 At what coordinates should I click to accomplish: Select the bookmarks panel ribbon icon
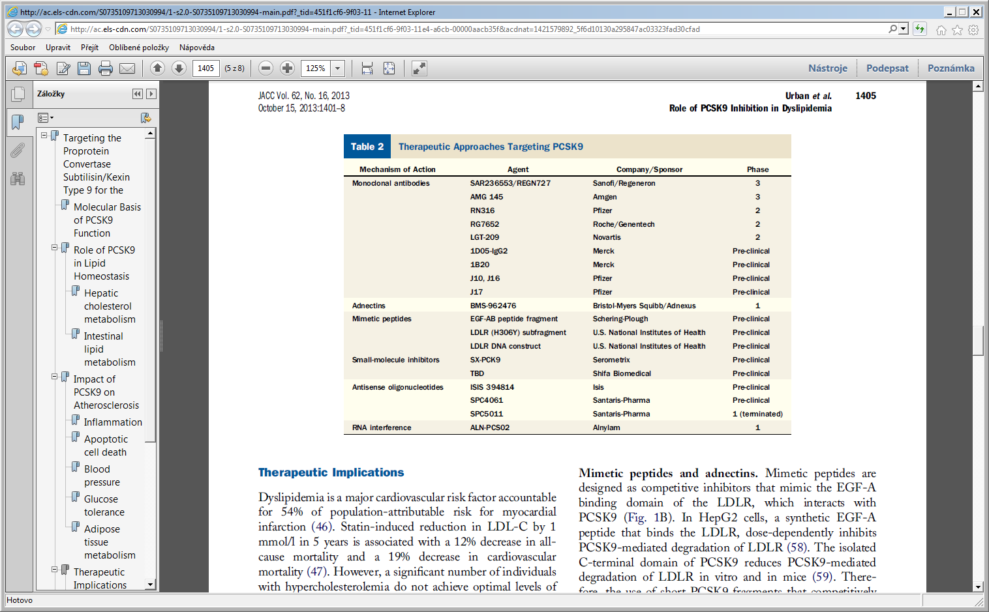(x=18, y=121)
